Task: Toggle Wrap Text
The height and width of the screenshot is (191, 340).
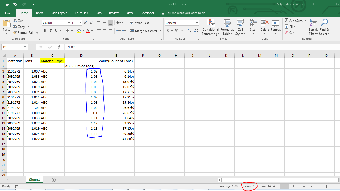Action: coord(140,23)
